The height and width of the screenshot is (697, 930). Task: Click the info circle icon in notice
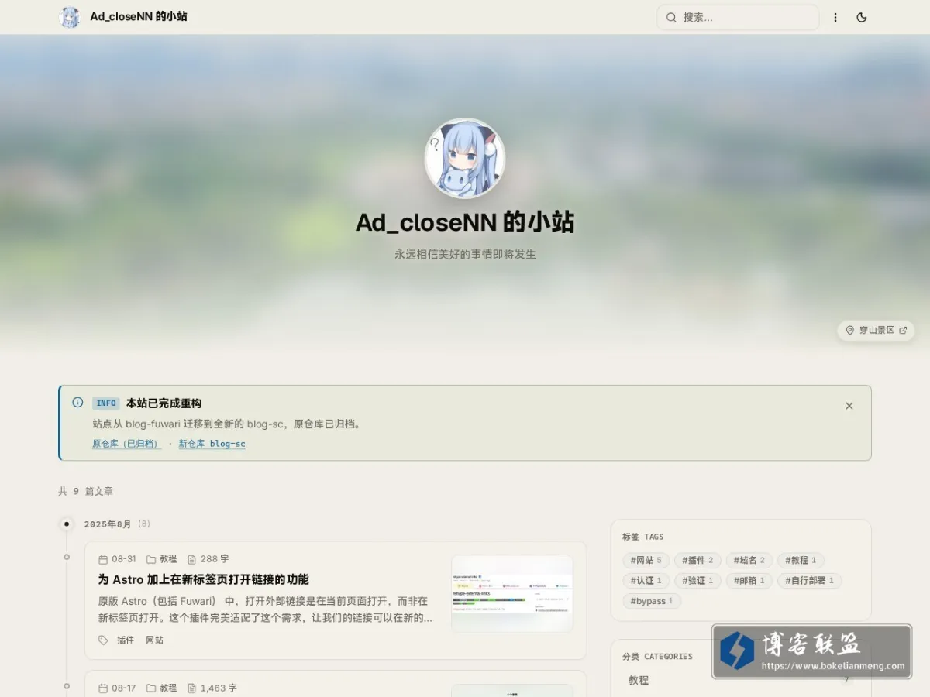click(x=77, y=402)
